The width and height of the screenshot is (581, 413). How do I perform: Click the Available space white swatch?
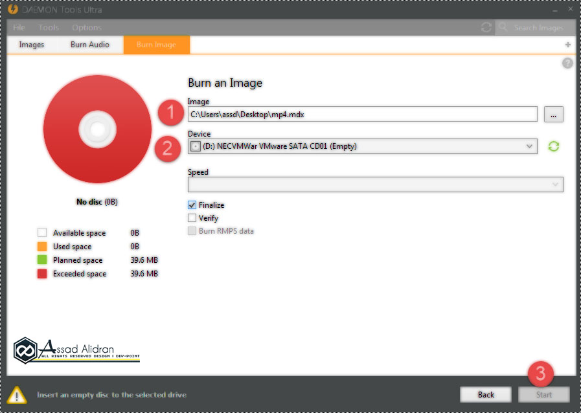pyautogui.click(x=42, y=232)
